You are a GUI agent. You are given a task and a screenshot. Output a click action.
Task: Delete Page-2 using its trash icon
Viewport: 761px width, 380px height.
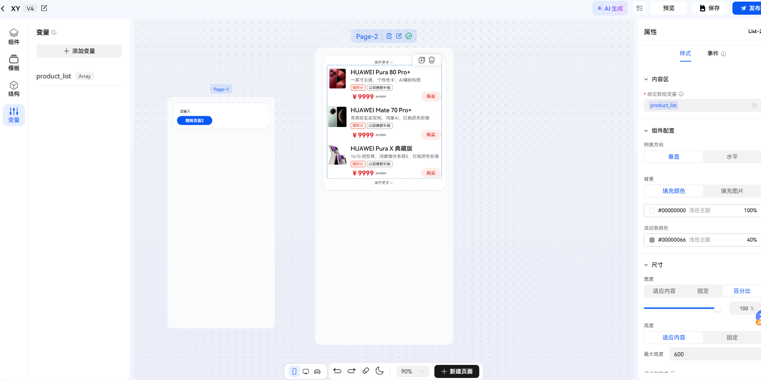pos(389,36)
